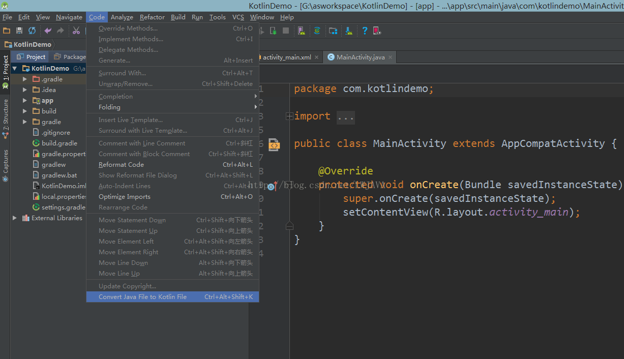Viewport: 624px width, 359px height.
Task: Open the File menu
Action: tap(7, 17)
